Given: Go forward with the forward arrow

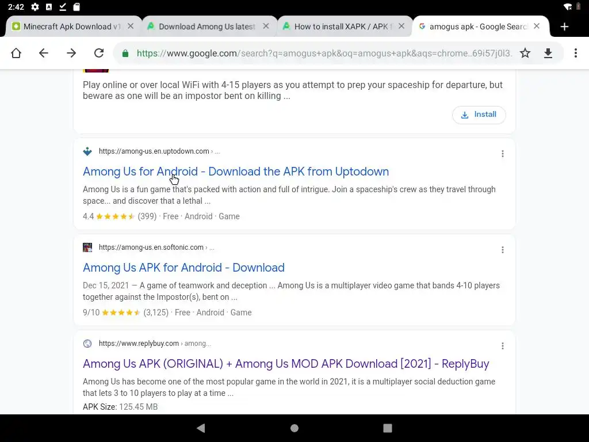Looking at the screenshot, I should (x=71, y=53).
